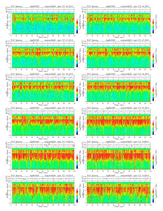Click the ch.1 voltage waveform strip above the 8:50:0 spectrogram
Screen dimensions: 163x211
point(119,77)
